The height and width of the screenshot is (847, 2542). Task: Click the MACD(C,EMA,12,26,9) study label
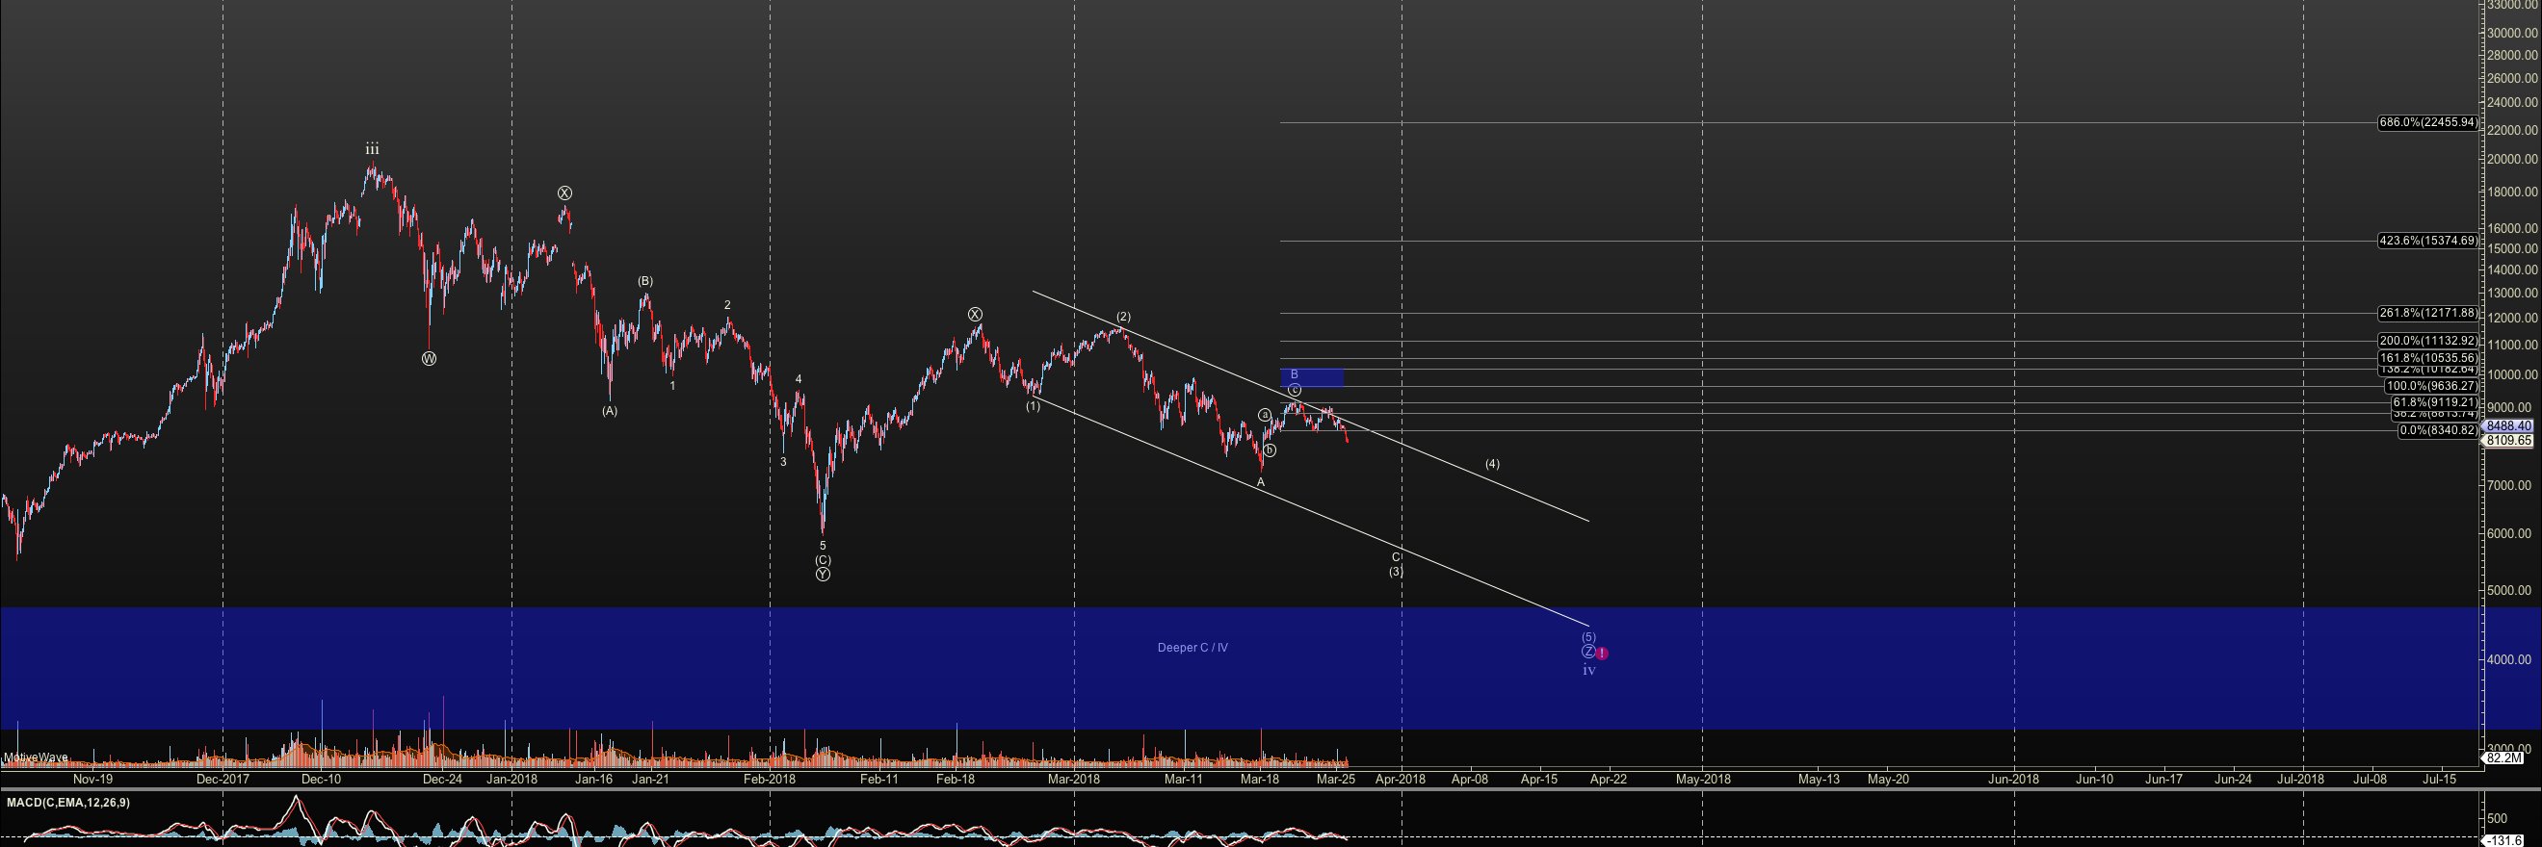(68, 803)
